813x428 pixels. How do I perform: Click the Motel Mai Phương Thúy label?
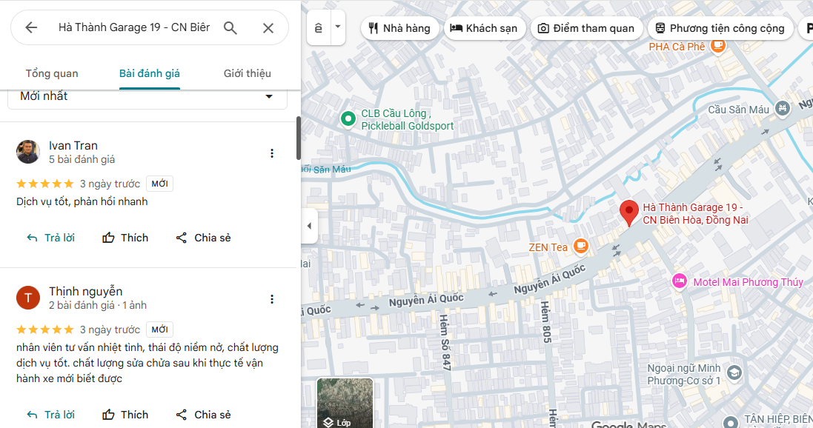point(749,282)
